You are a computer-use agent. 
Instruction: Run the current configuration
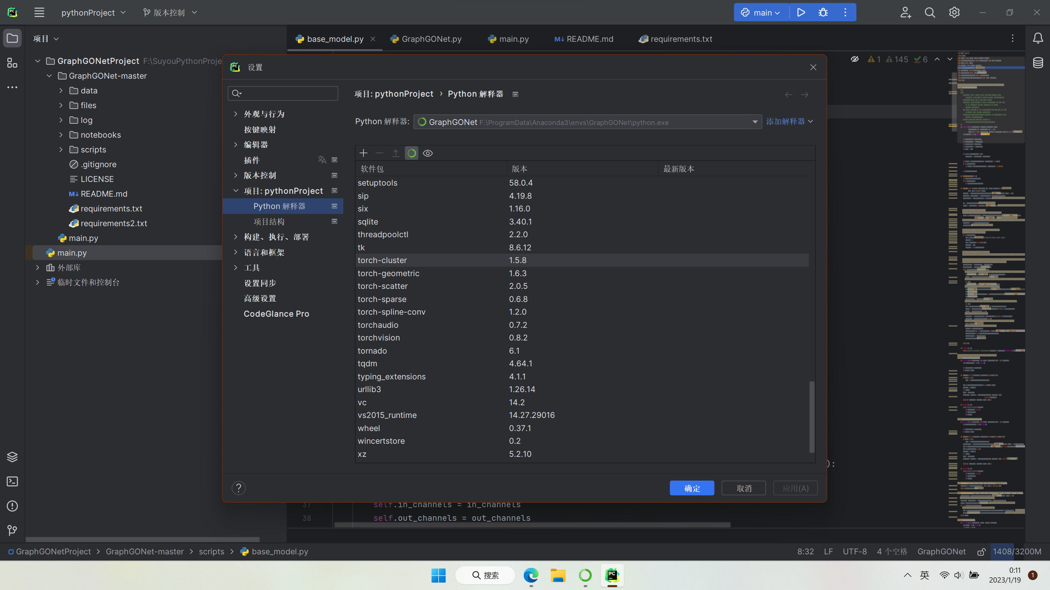pos(801,12)
